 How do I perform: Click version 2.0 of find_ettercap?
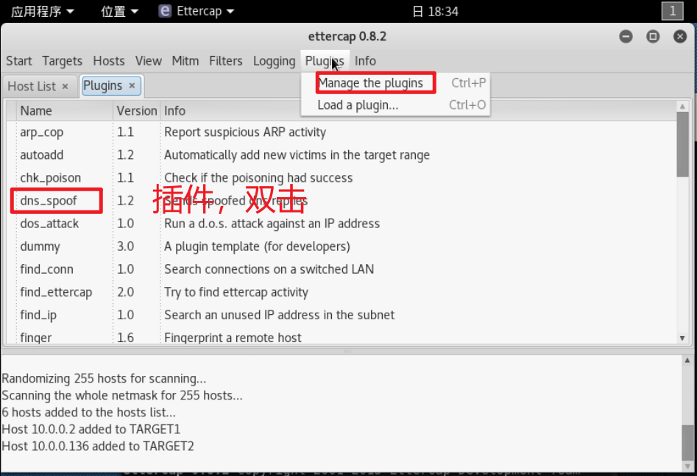coord(125,292)
